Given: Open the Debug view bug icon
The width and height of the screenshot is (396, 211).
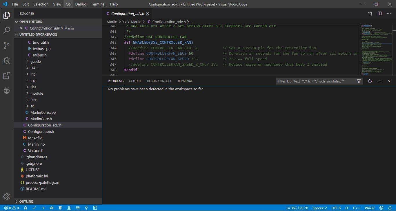Looking at the screenshot, I should pyautogui.click(x=7, y=60).
